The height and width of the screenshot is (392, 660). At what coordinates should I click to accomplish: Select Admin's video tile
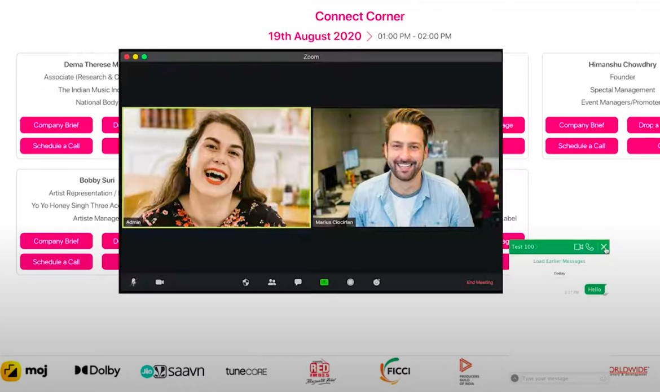[216, 168]
